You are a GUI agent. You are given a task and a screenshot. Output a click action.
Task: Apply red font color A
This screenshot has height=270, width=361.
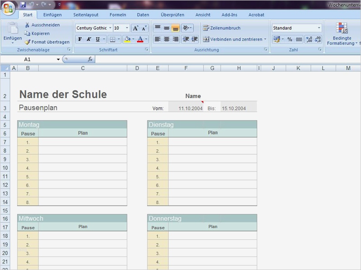[x=140, y=39]
